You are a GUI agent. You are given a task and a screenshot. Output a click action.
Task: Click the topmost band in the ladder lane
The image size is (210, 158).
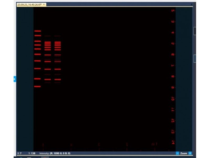pyautogui.click(x=38, y=31)
